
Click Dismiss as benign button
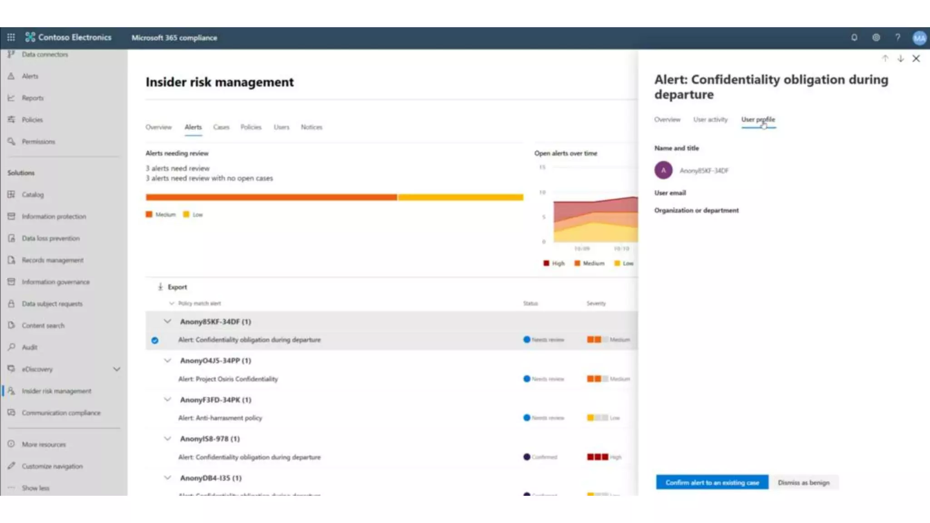point(803,483)
